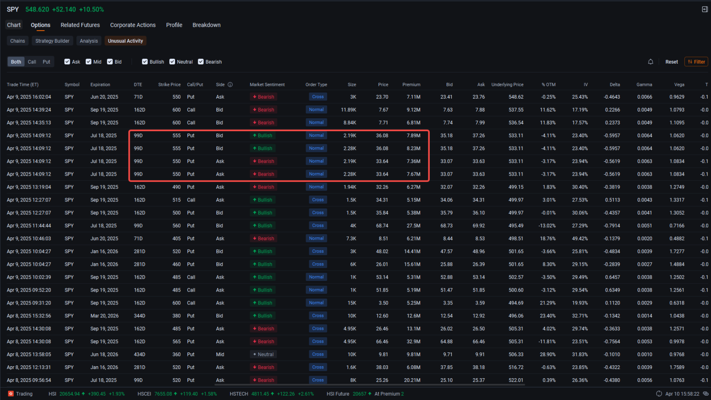Switch to the Chart tab
The height and width of the screenshot is (400, 711).
coord(14,25)
